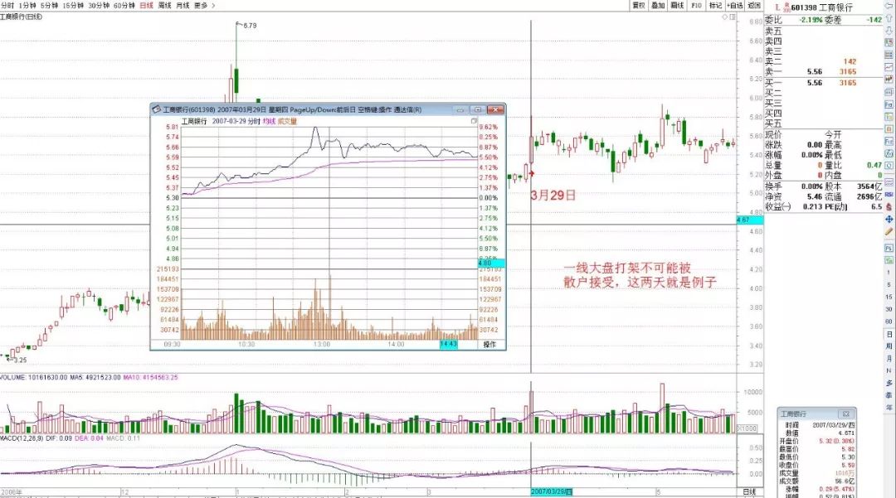
Task: Click the 卖一 price 5.56
Action: 815,72
